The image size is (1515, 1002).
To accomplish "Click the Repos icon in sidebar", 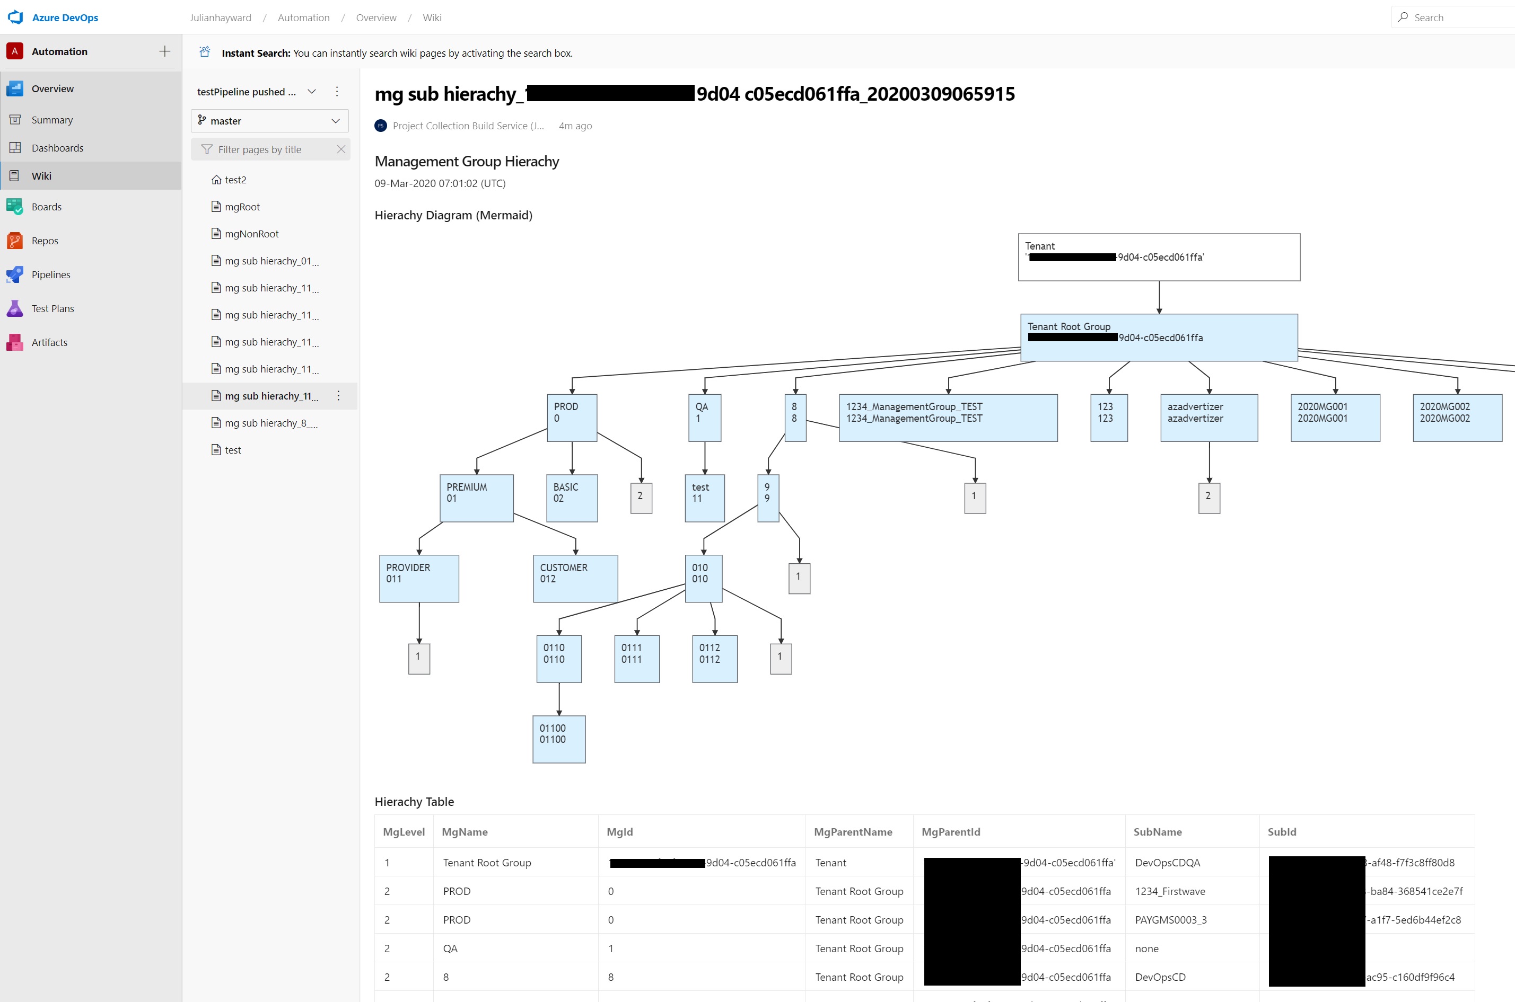I will [x=16, y=240].
